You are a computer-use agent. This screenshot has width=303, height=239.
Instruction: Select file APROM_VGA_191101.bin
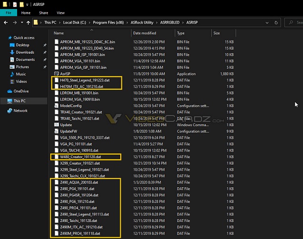coord(80,61)
